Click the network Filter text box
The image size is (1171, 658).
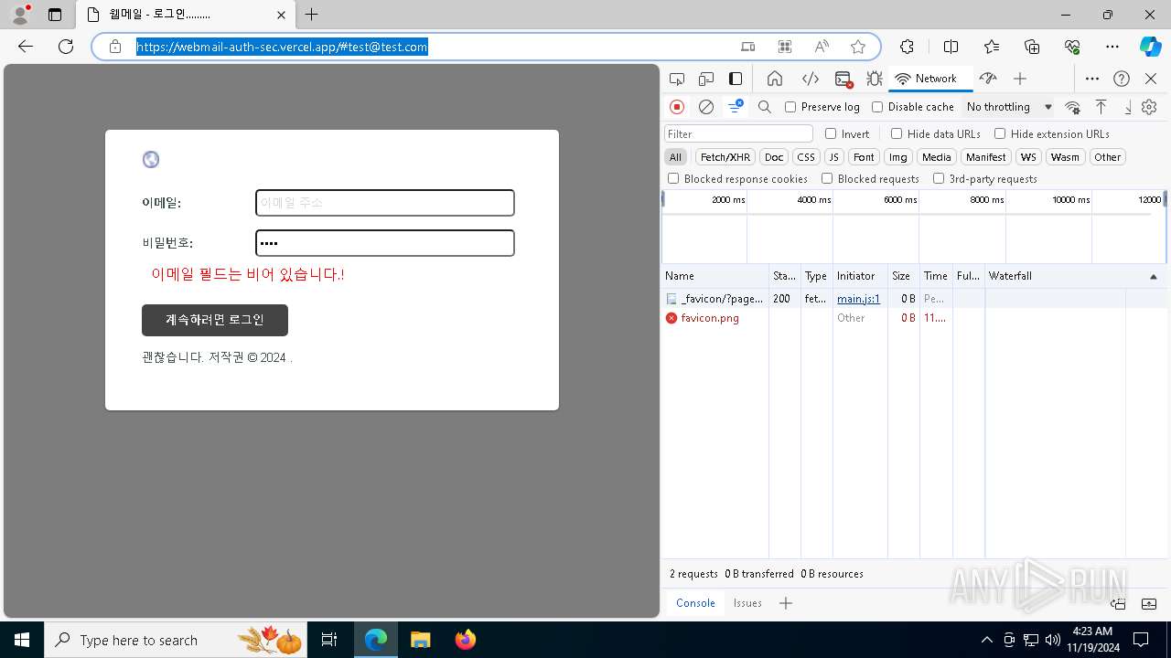(x=738, y=133)
